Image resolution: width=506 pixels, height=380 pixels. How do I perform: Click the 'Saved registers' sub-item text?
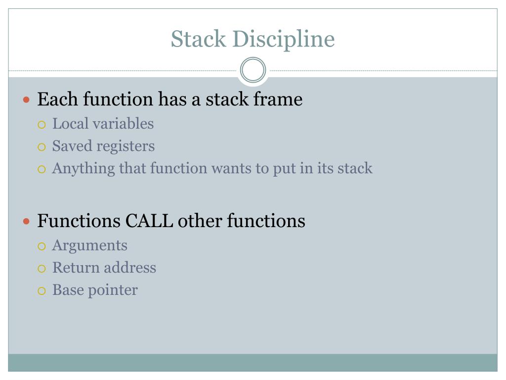pyautogui.click(x=103, y=146)
